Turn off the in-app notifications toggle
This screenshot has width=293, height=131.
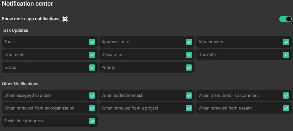(285, 19)
